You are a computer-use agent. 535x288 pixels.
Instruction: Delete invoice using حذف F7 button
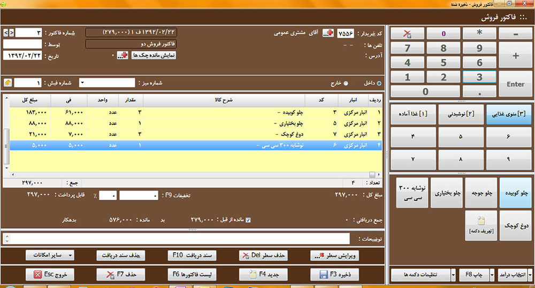(121, 274)
